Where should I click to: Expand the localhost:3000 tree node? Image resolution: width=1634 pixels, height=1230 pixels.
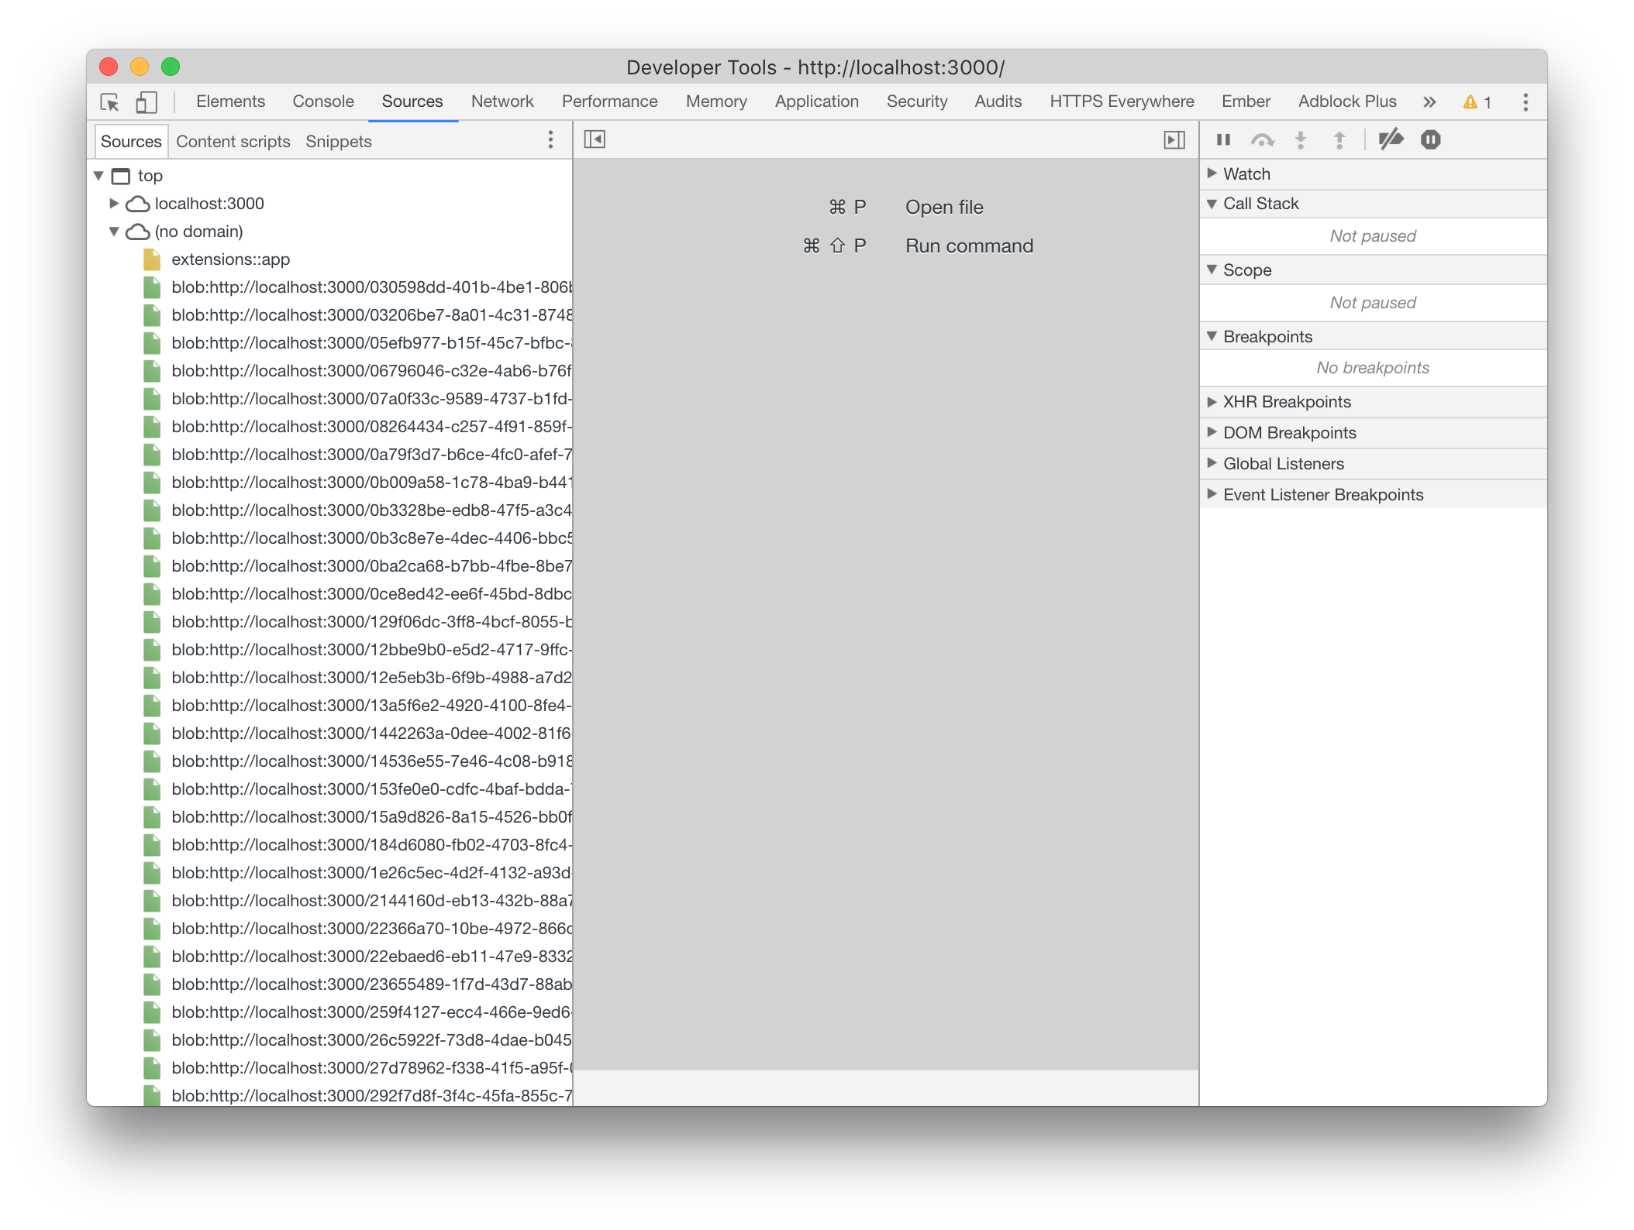click(x=114, y=203)
